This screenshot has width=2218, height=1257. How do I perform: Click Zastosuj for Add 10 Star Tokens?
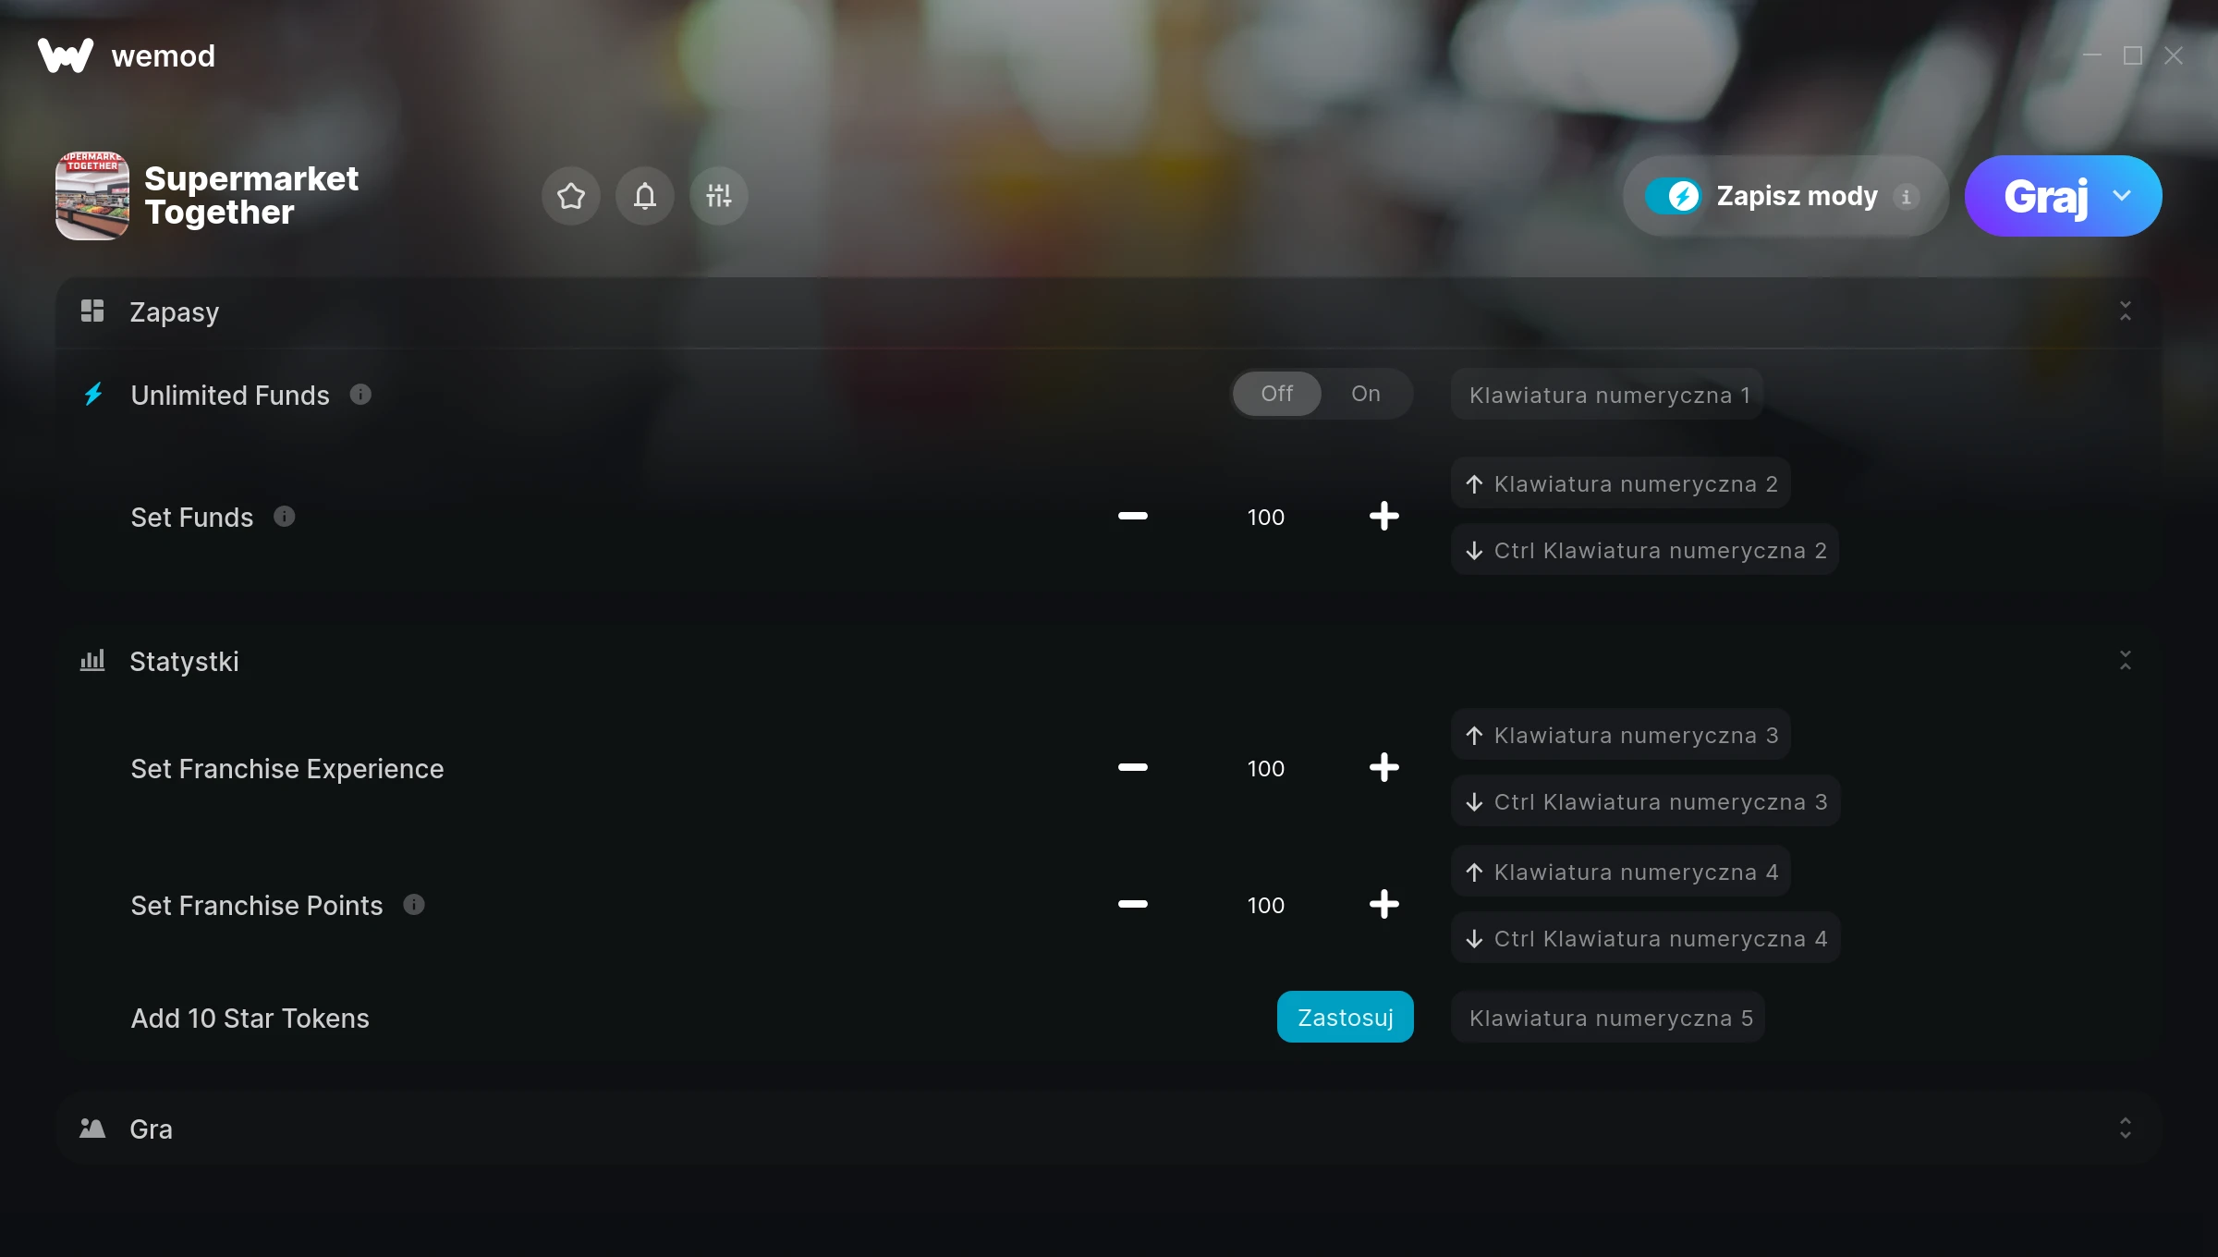pos(1345,1017)
